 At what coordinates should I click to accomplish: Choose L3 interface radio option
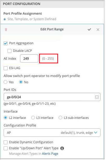[x=33, y=118]
